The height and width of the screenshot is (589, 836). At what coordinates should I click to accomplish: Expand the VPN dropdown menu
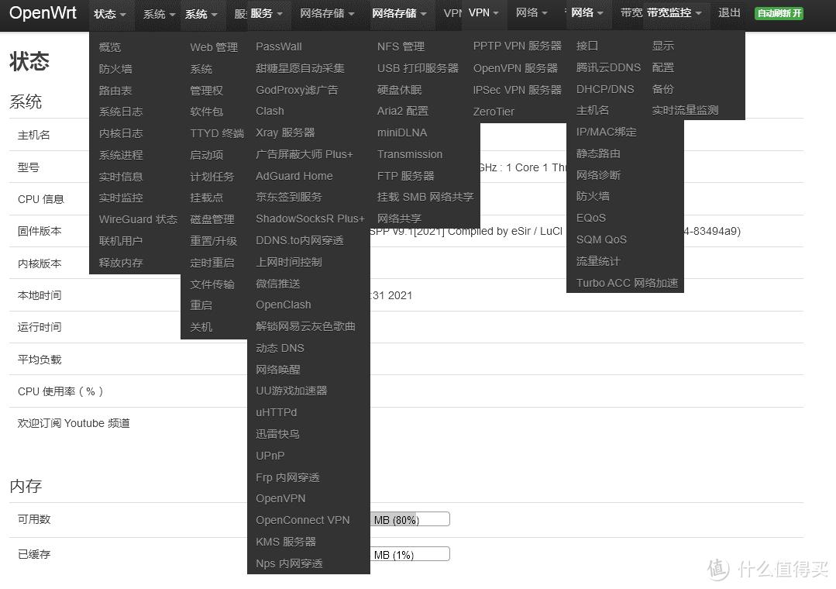point(483,13)
